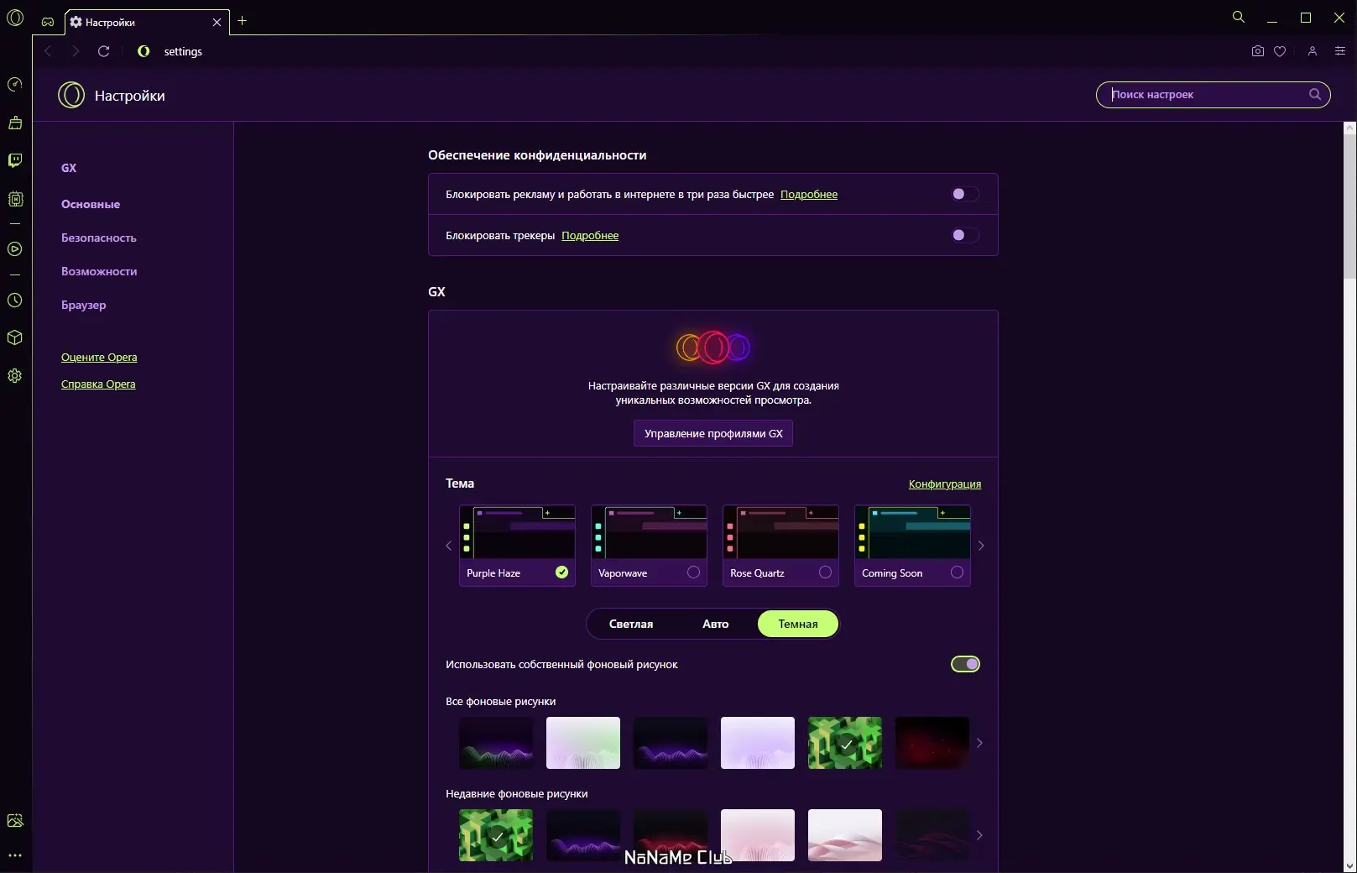Turn off custom background image toggle
The height and width of the screenshot is (873, 1357).
tap(965, 664)
